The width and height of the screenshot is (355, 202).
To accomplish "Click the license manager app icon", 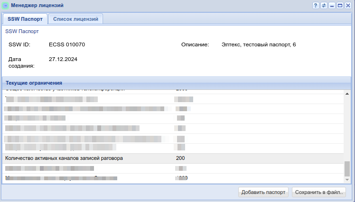I will (x=5, y=5).
